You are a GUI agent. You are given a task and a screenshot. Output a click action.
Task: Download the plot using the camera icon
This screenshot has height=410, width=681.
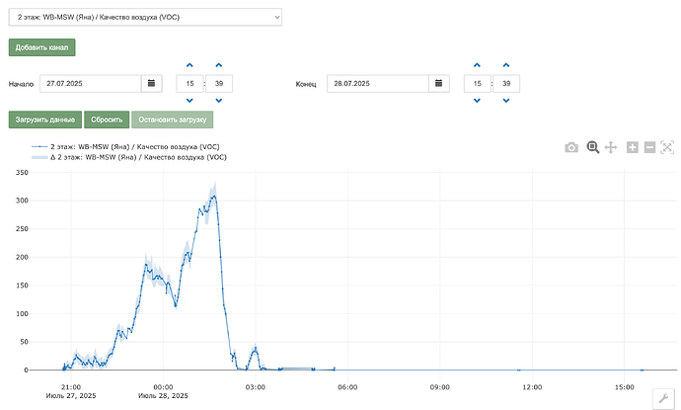point(571,147)
